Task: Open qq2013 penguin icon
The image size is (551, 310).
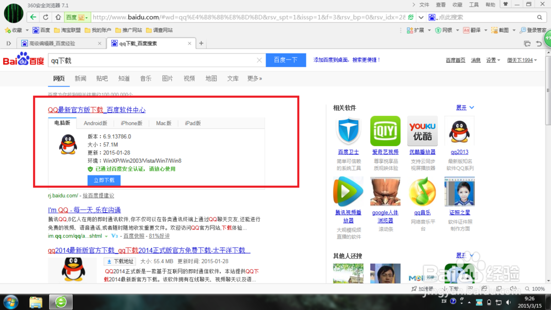Action: click(x=460, y=131)
